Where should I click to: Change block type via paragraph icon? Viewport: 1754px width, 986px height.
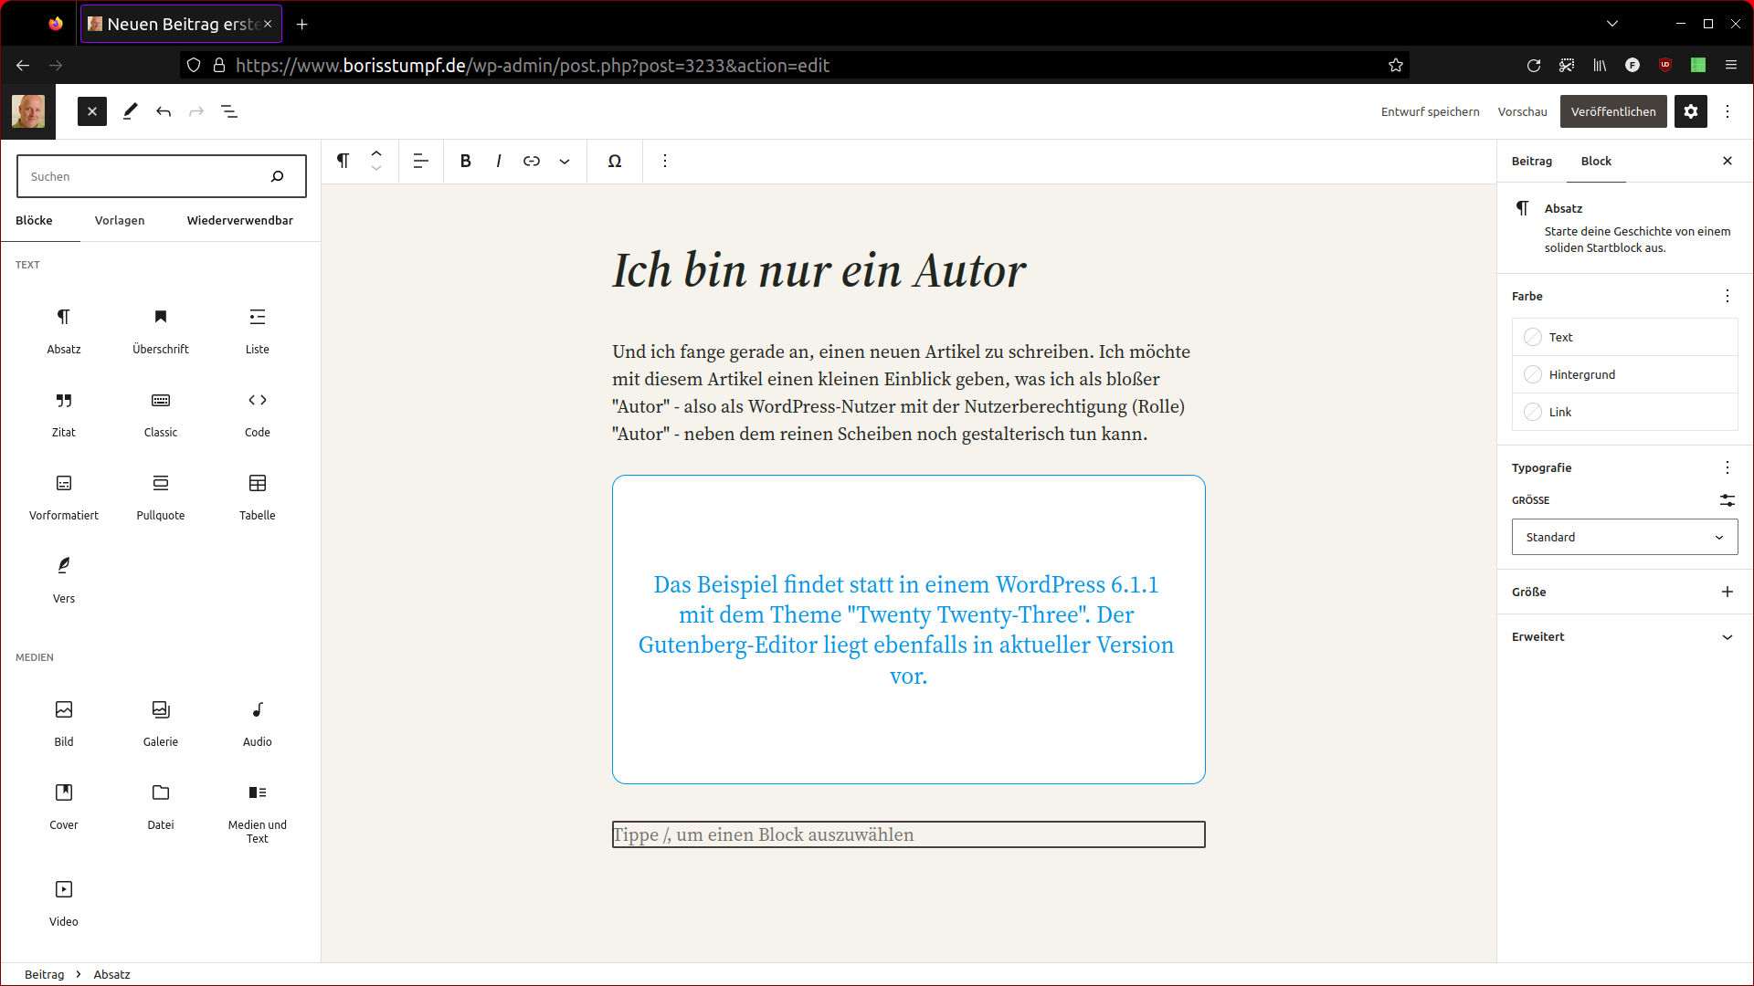click(x=343, y=161)
